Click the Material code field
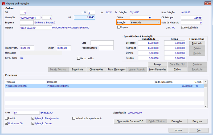 coord(36,28)
